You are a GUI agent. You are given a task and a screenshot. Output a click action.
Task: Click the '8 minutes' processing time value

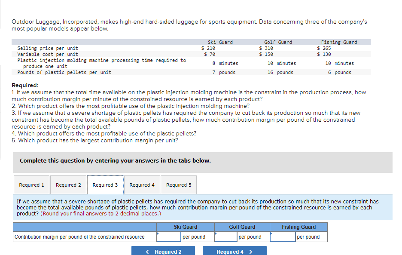[225, 64]
